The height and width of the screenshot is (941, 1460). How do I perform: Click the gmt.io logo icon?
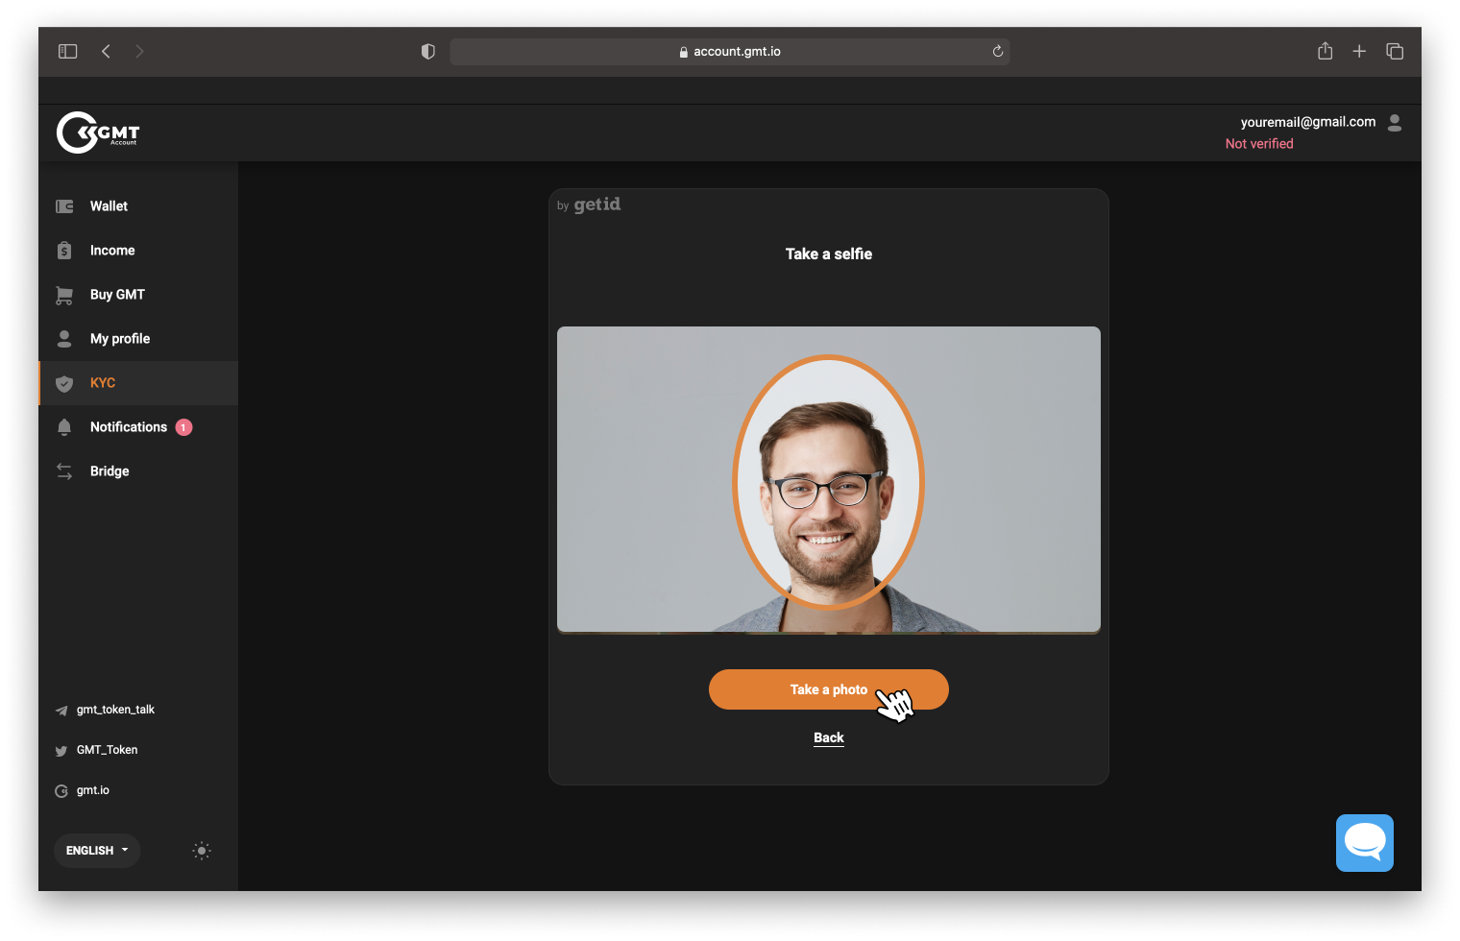pyautogui.click(x=61, y=791)
